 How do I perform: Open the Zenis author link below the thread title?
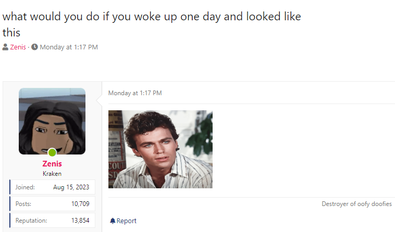tap(18, 47)
